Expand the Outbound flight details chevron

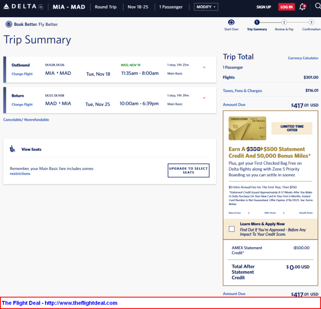click(204, 68)
